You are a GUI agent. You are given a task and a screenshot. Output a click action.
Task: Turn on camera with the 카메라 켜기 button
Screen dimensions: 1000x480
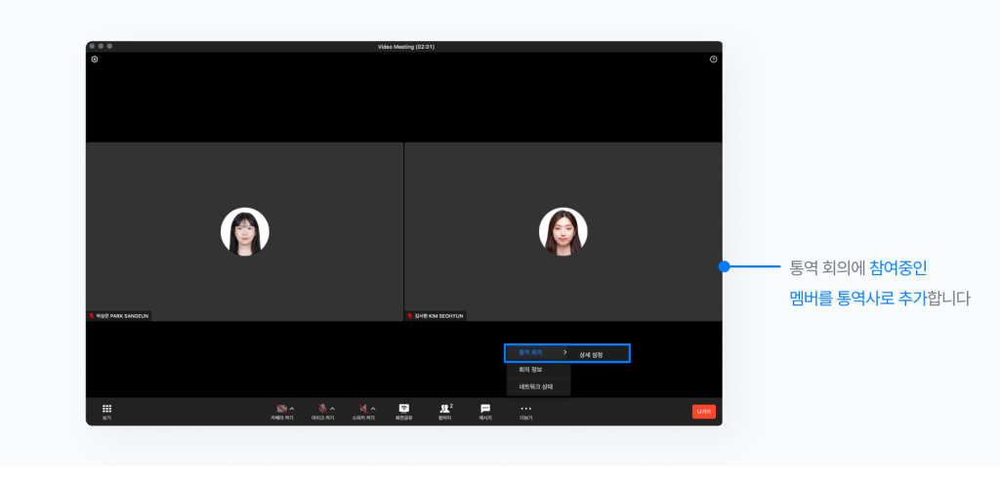pyautogui.click(x=281, y=409)
